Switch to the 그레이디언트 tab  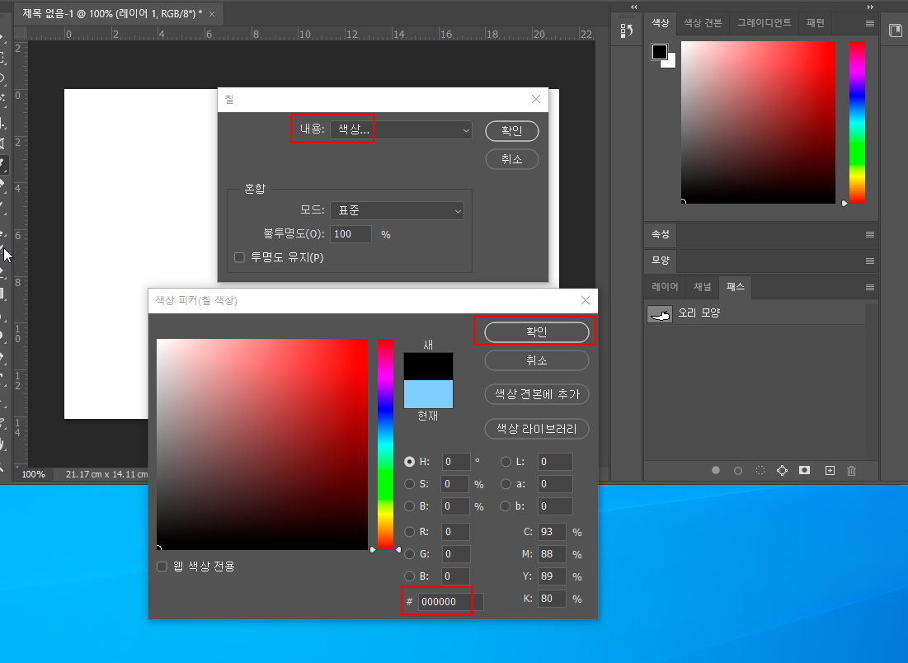pyautogui.click(x=764, y=23)
